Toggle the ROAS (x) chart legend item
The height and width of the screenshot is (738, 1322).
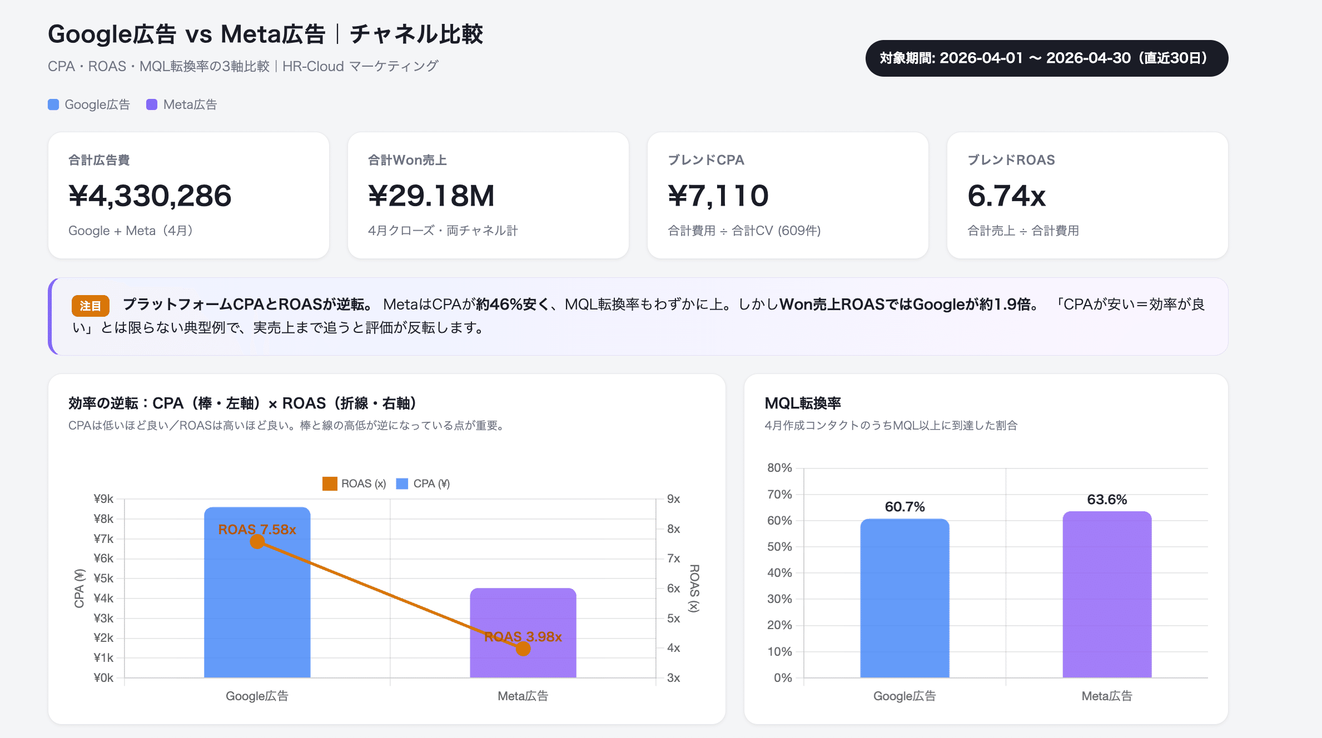(x=354, y=483)
